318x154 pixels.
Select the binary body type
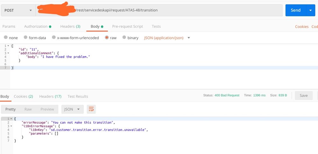(x=131, y=38)
